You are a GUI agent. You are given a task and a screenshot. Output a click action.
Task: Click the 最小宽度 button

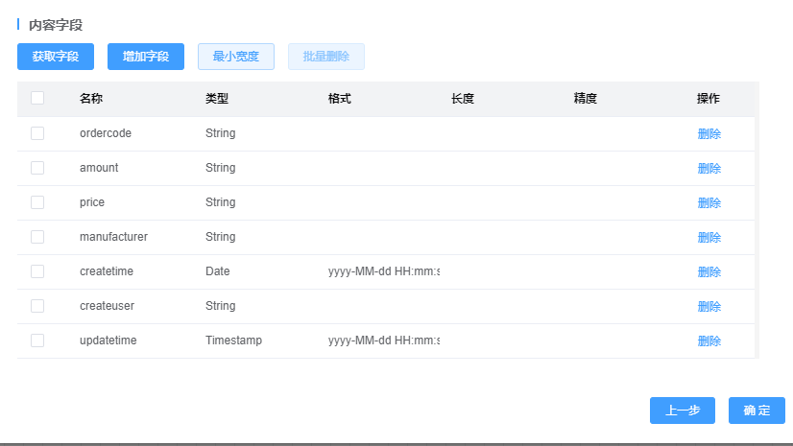pos(235,57)
